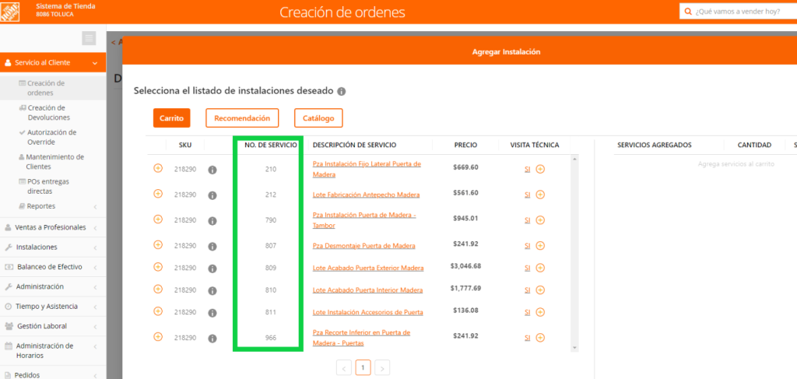The width and height of the screenshot is (797, 379).
Task: Click info icon next to installations heading
Action: coord(342,92)
